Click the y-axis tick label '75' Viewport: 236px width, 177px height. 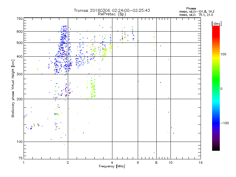click(21, 158)
